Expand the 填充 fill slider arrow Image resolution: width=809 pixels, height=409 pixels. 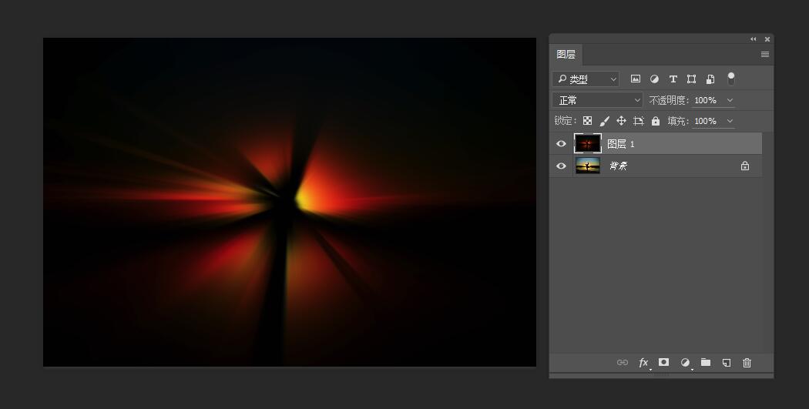click(x=730, y=121)
